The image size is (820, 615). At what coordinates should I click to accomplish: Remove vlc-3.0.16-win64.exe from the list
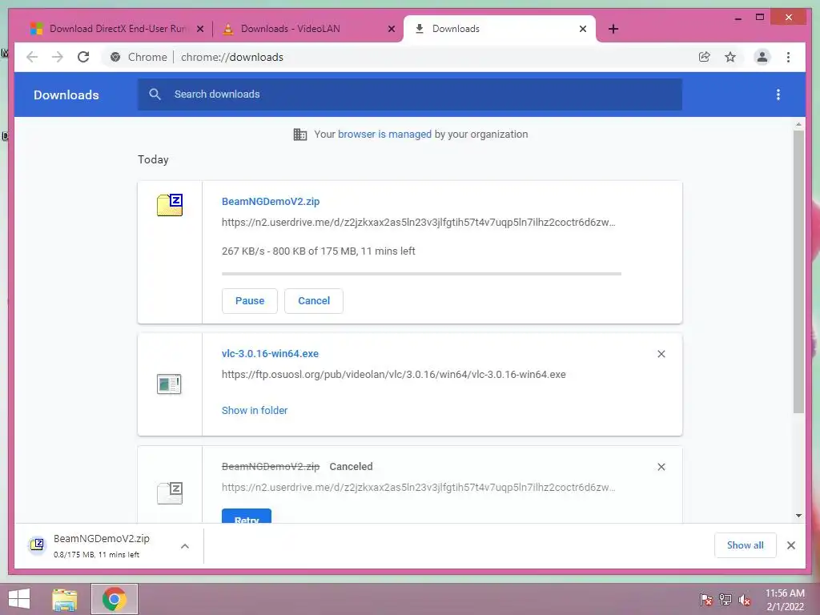tap(661, 354)
